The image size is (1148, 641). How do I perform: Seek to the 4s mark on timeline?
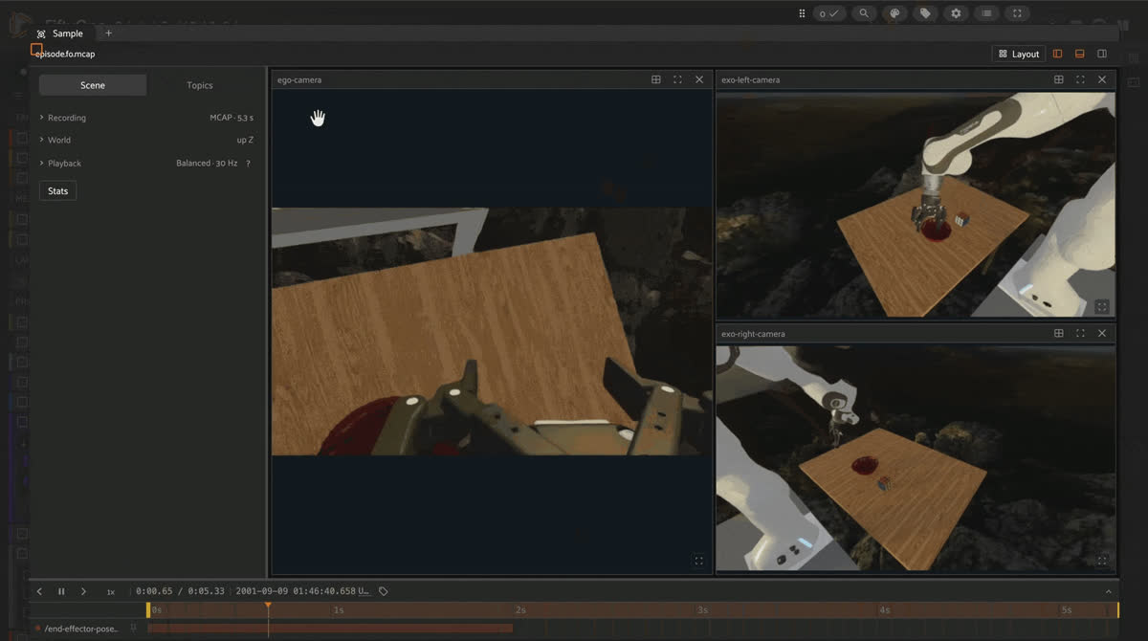[884, 609]
